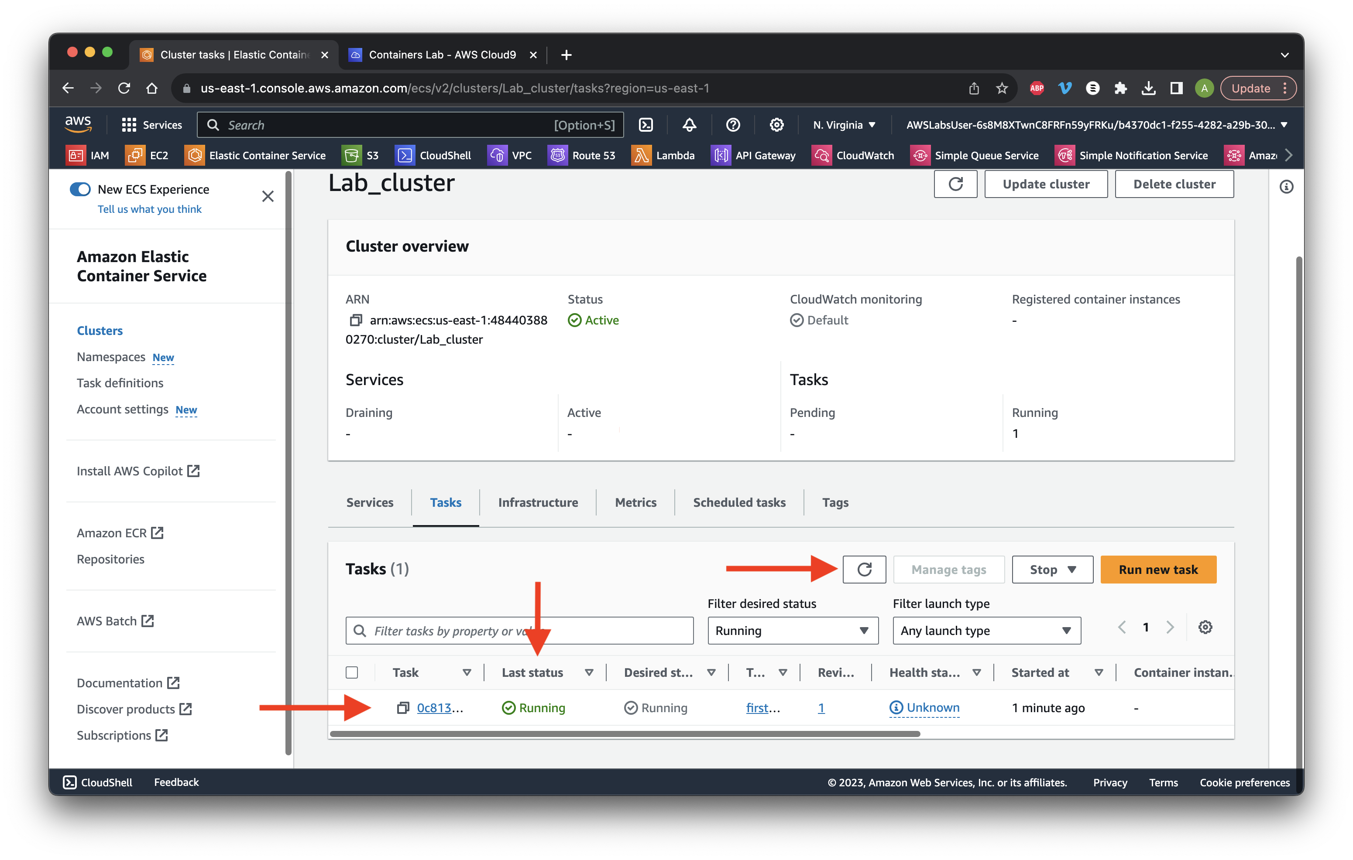This screenshot has height=860, width=1353.
Task: Open the help question mark menu
Action: point(733,125)
